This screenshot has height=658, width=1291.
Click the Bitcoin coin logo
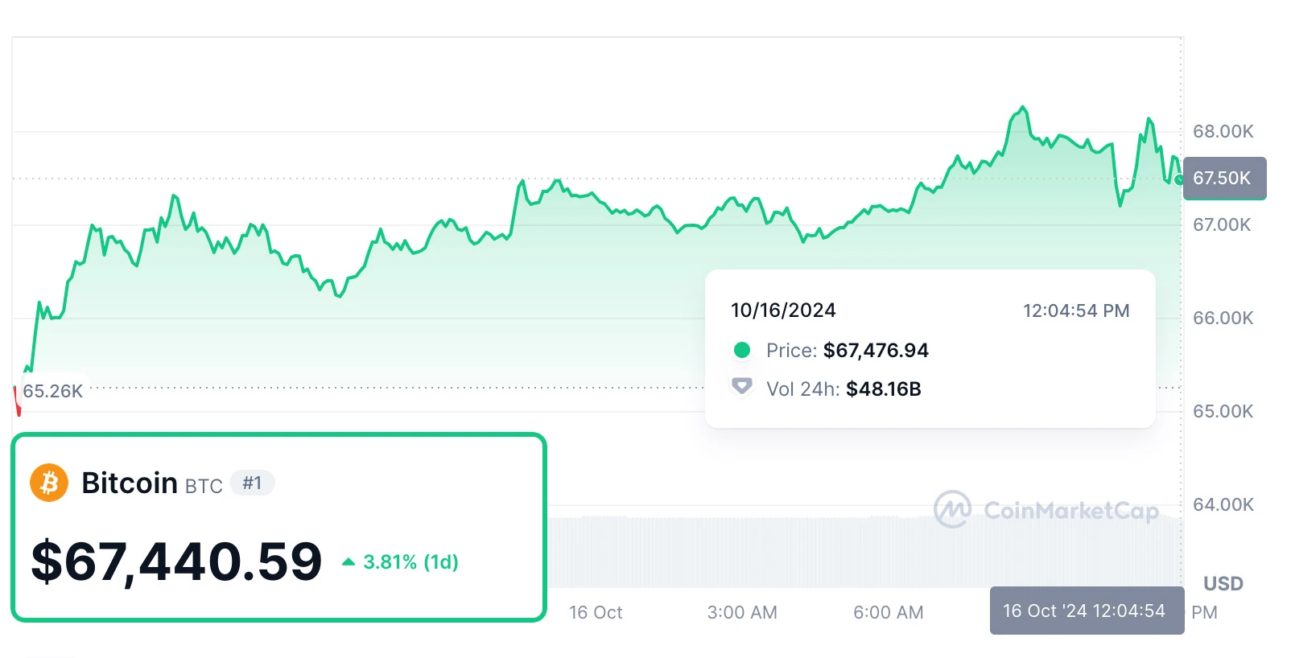point(50,482)
